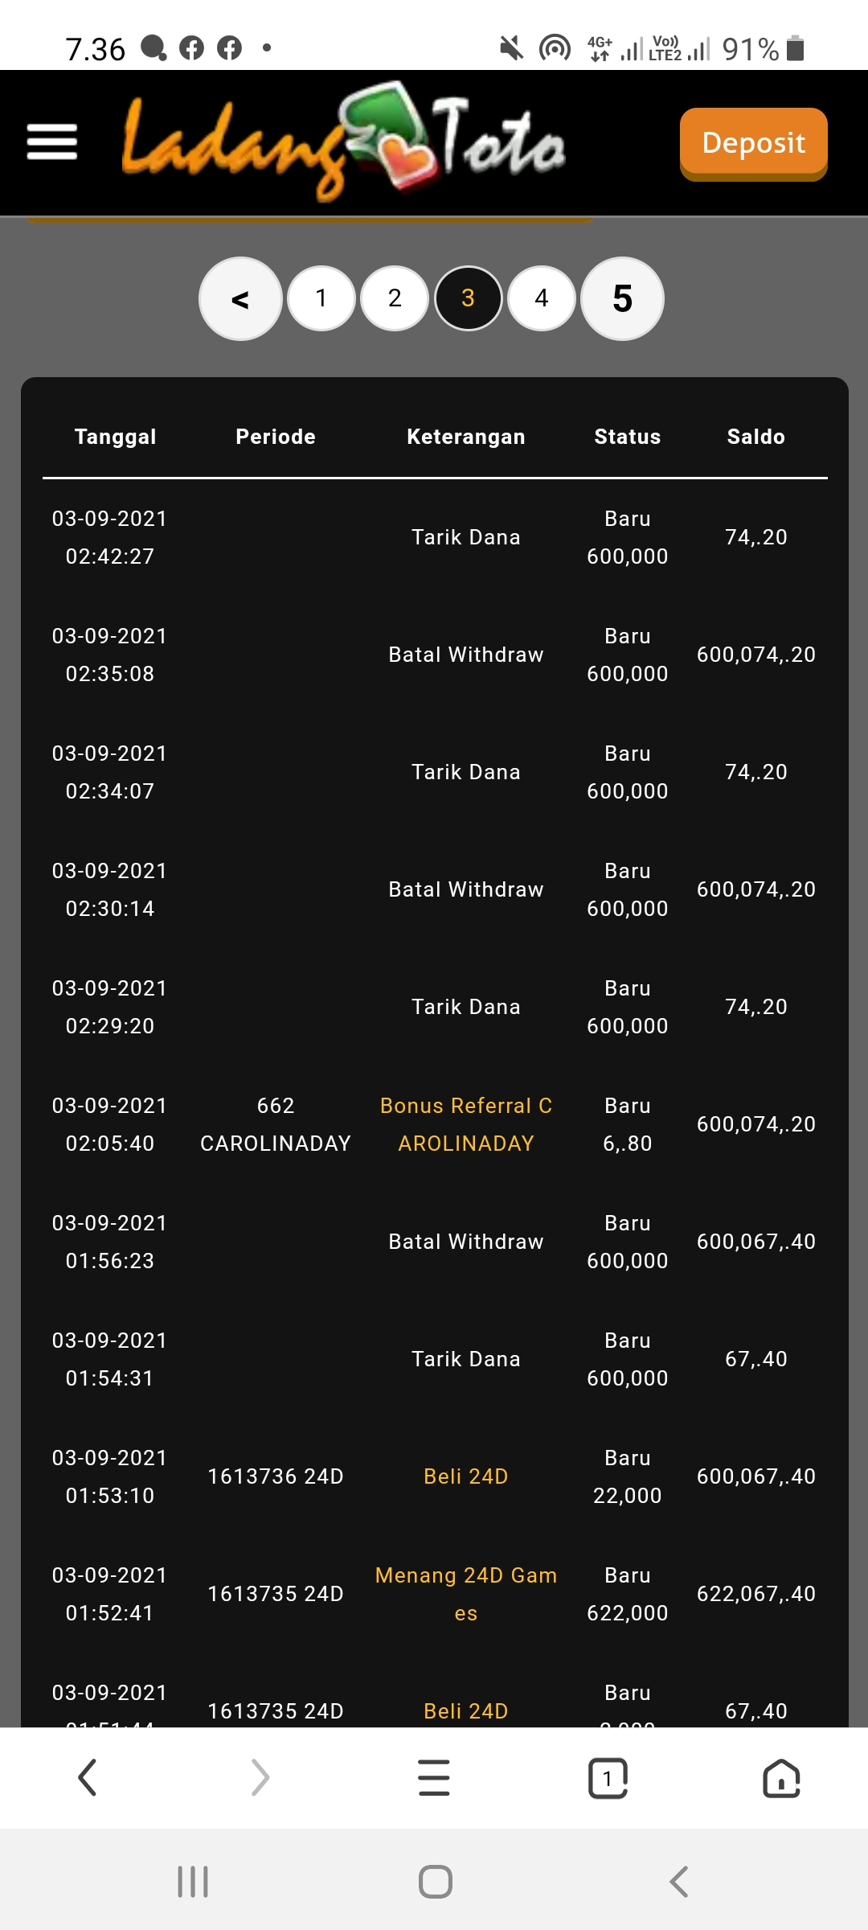Viewport: 868px width, 1930px height.
Task: Tap the Saldo column header
Action: 755,437
